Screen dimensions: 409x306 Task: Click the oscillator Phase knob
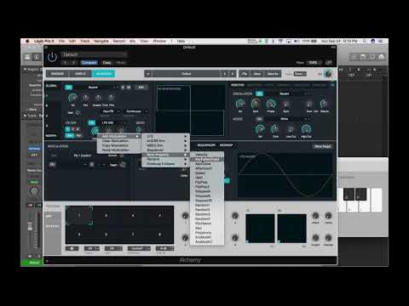(x=271, y=104)
